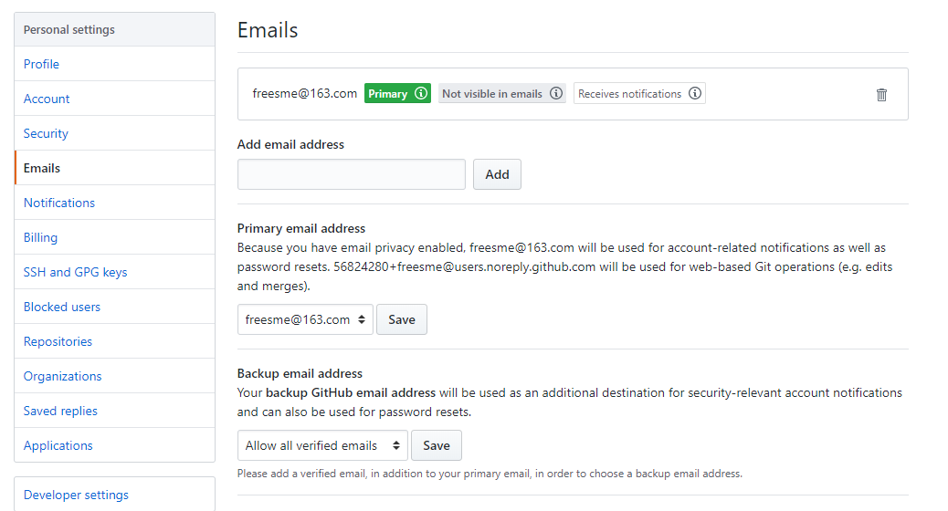Click the Primary email address heading

tap(301, 228)
